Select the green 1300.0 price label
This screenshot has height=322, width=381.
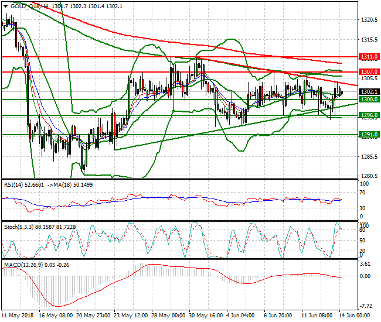369,100
